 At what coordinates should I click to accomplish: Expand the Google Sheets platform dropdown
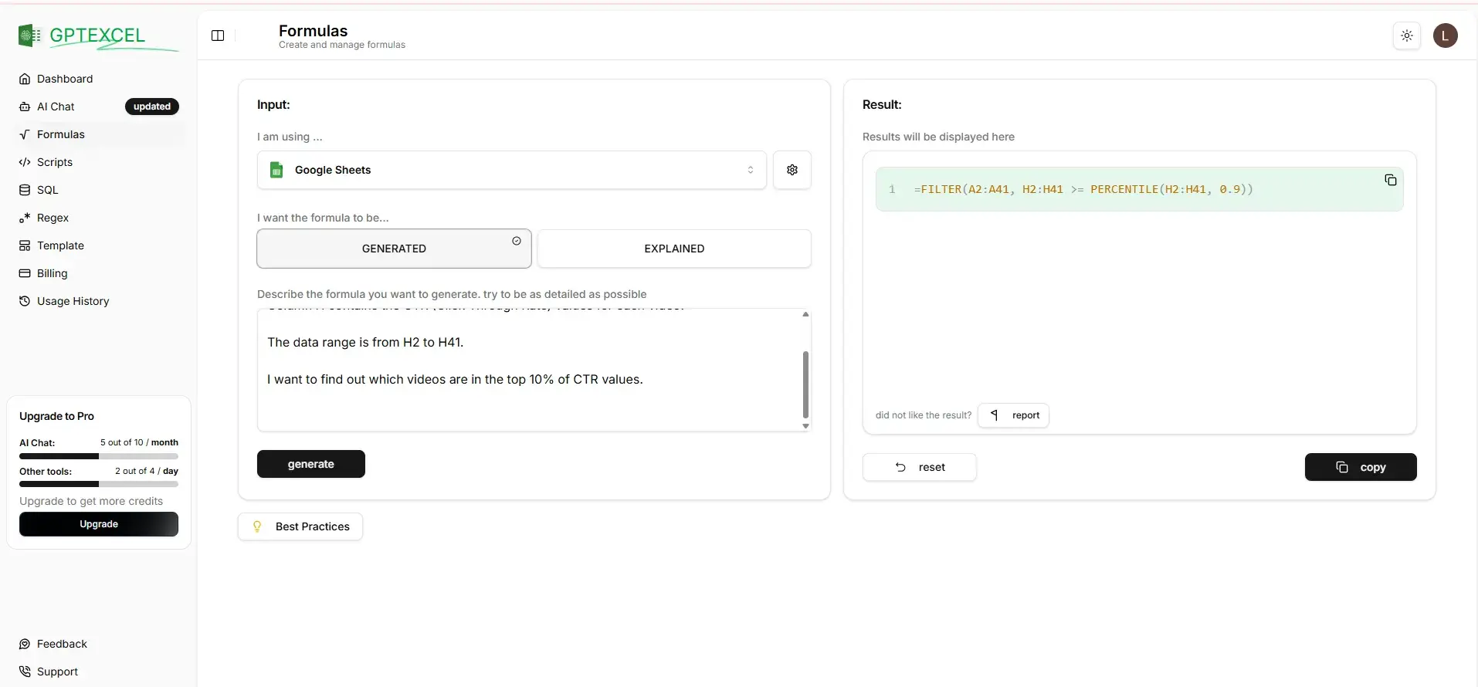(511, 170)
